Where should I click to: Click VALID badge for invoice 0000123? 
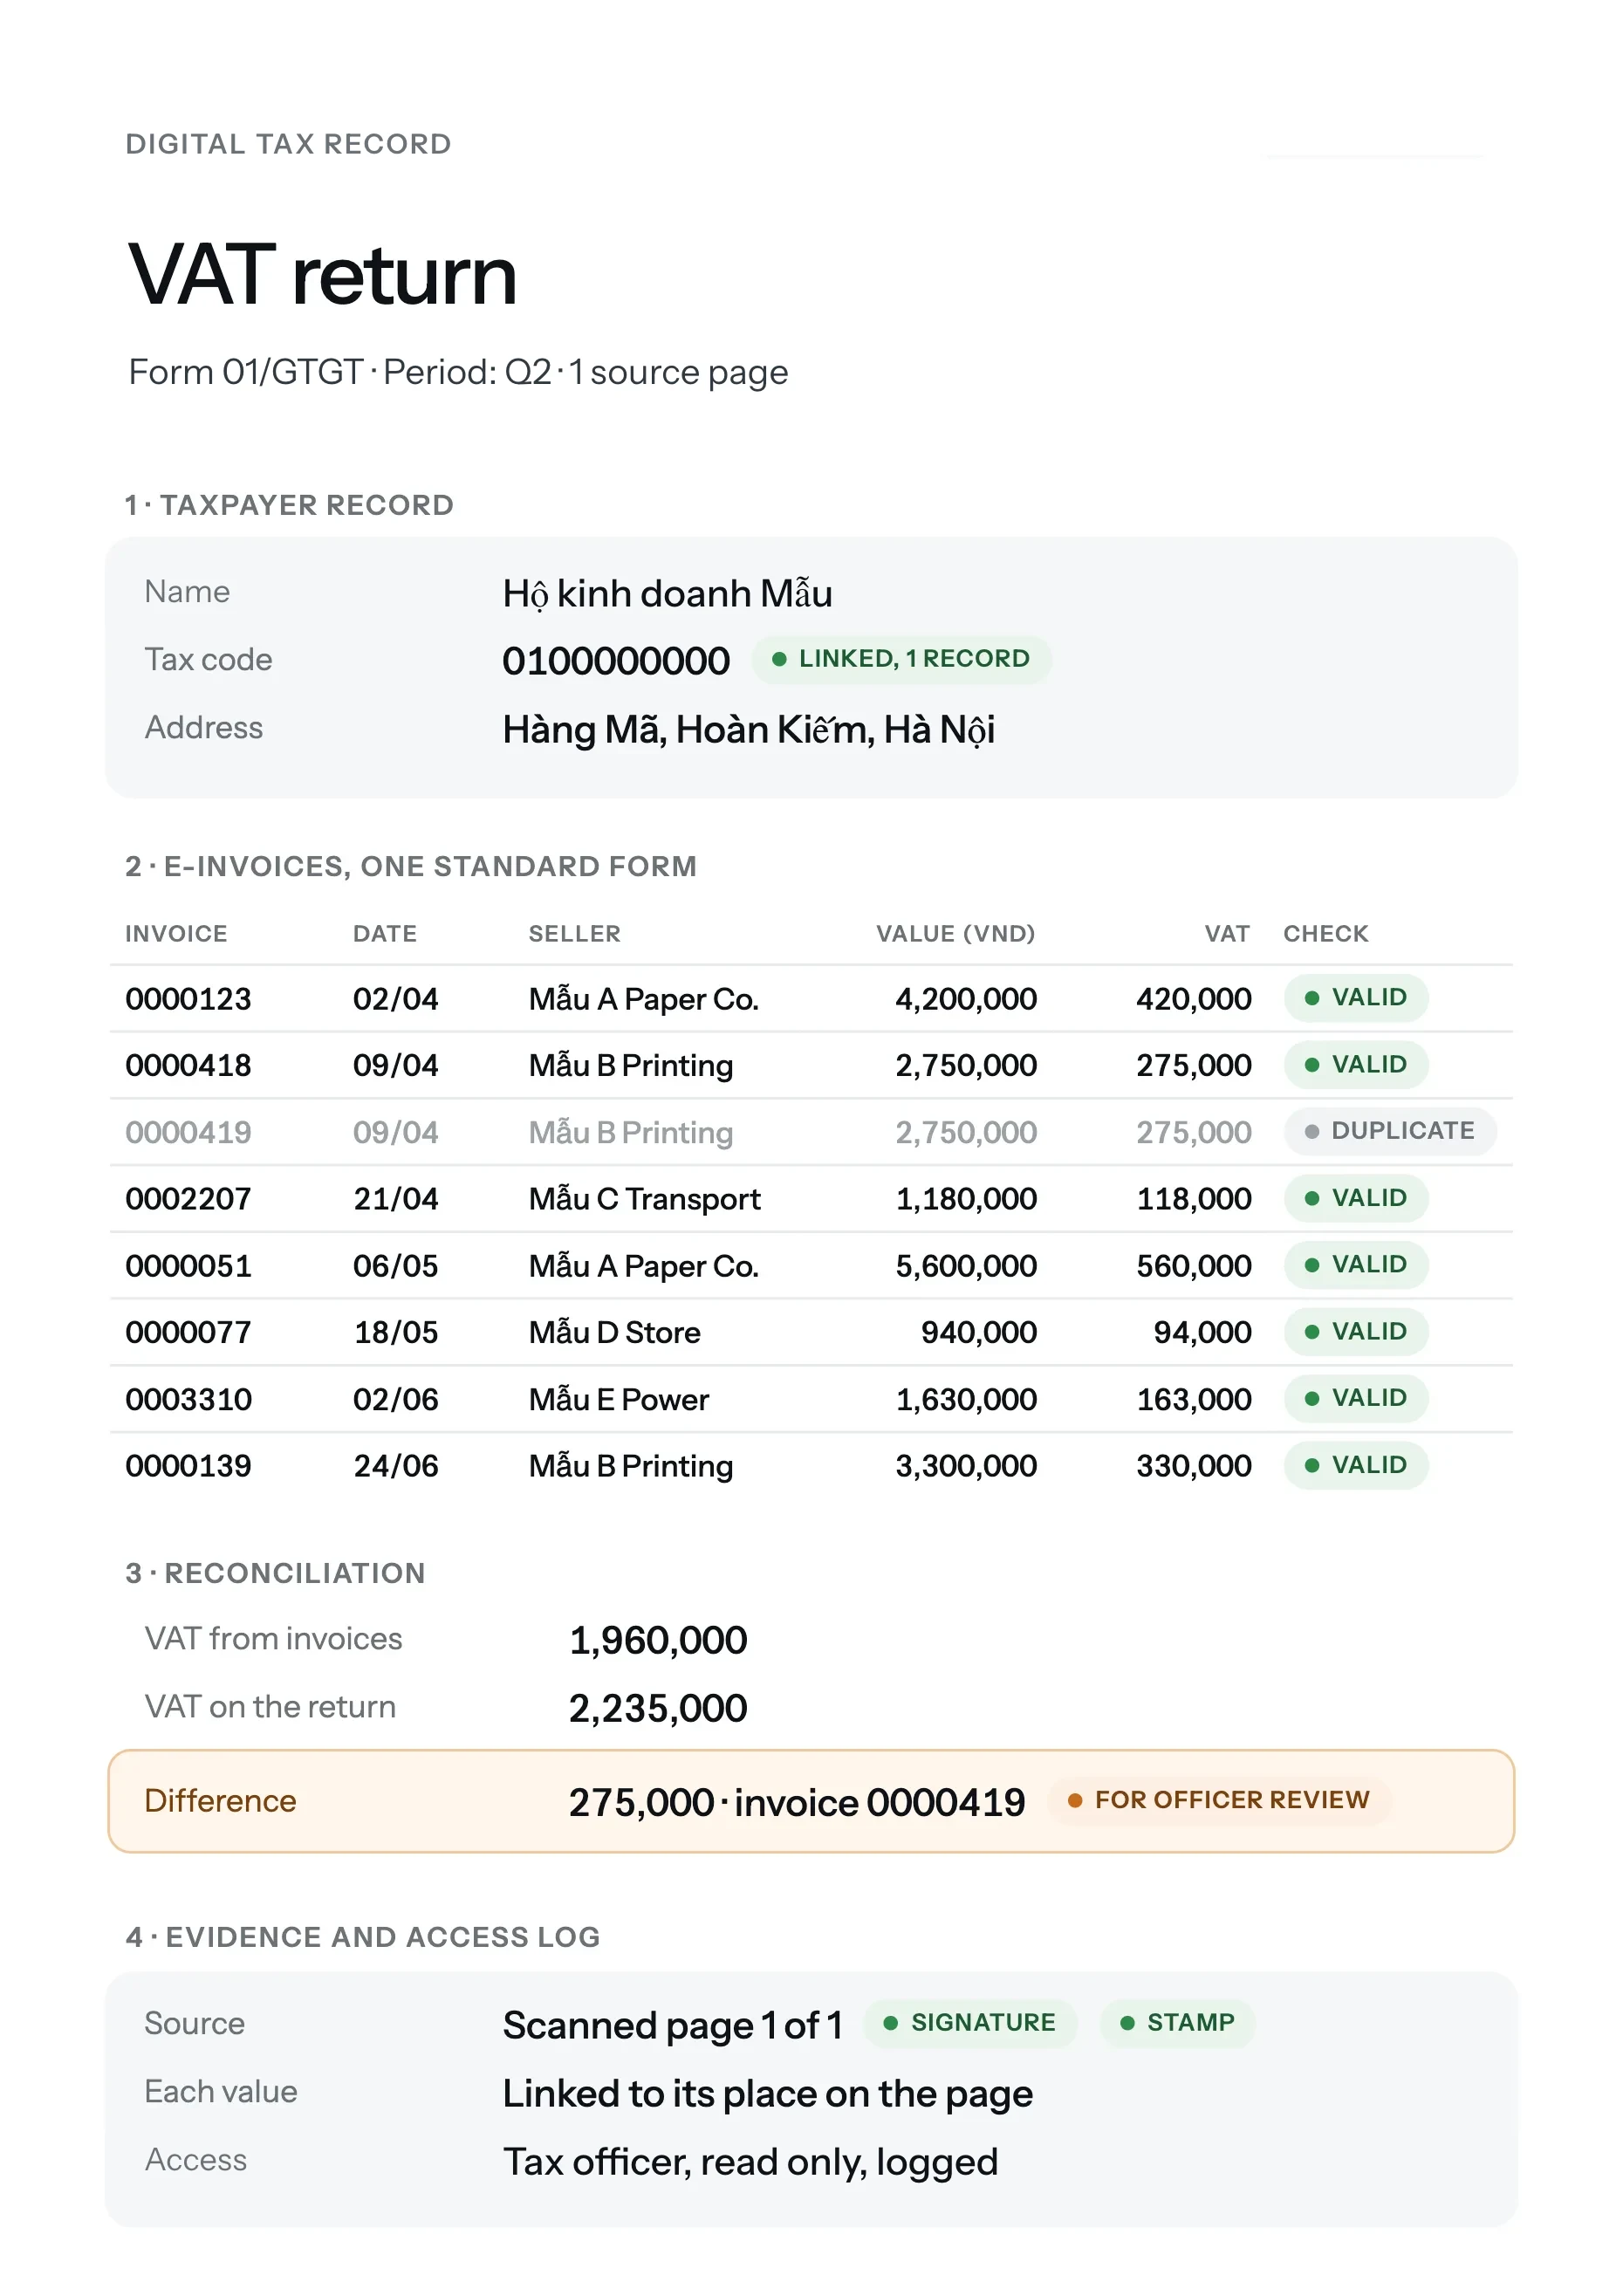click(1356, 998)
